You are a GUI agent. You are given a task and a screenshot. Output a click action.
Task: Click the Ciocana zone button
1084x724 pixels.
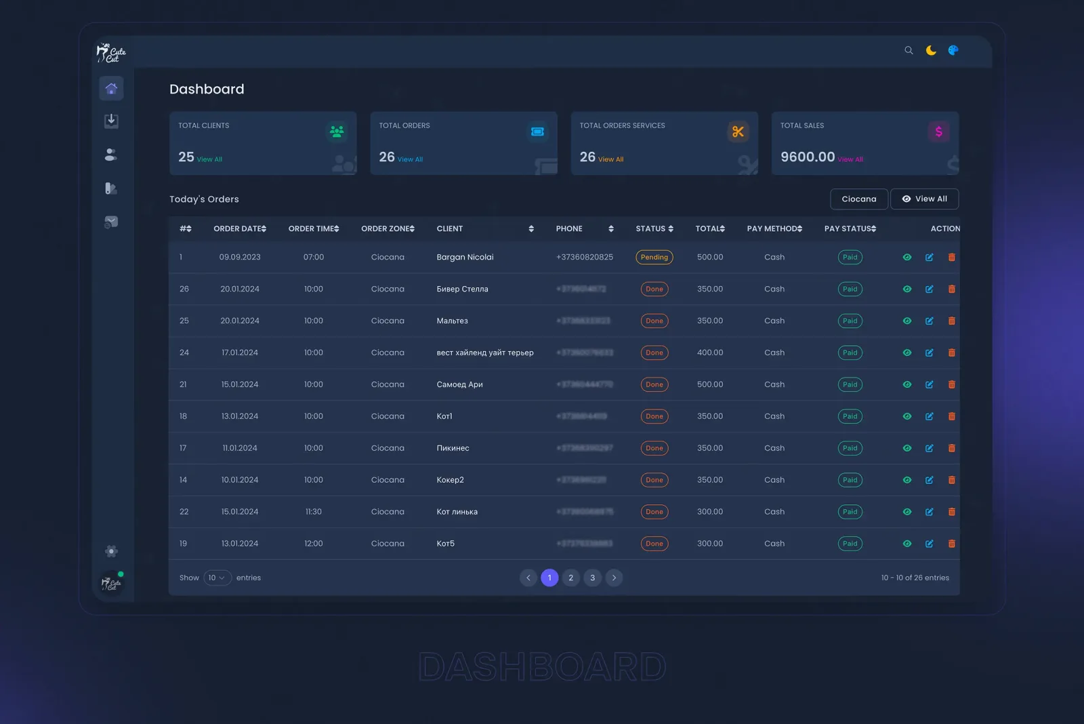click(x=859, y=199)
